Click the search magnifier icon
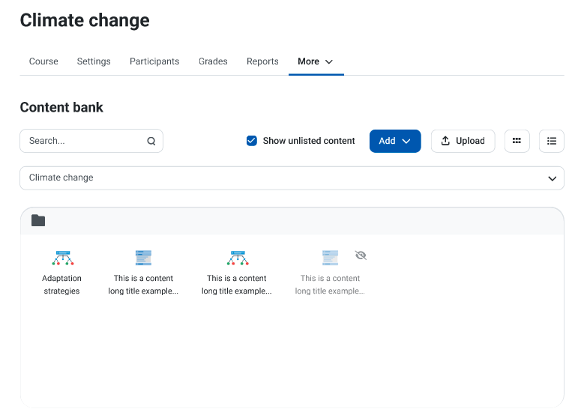 point(151,141)
